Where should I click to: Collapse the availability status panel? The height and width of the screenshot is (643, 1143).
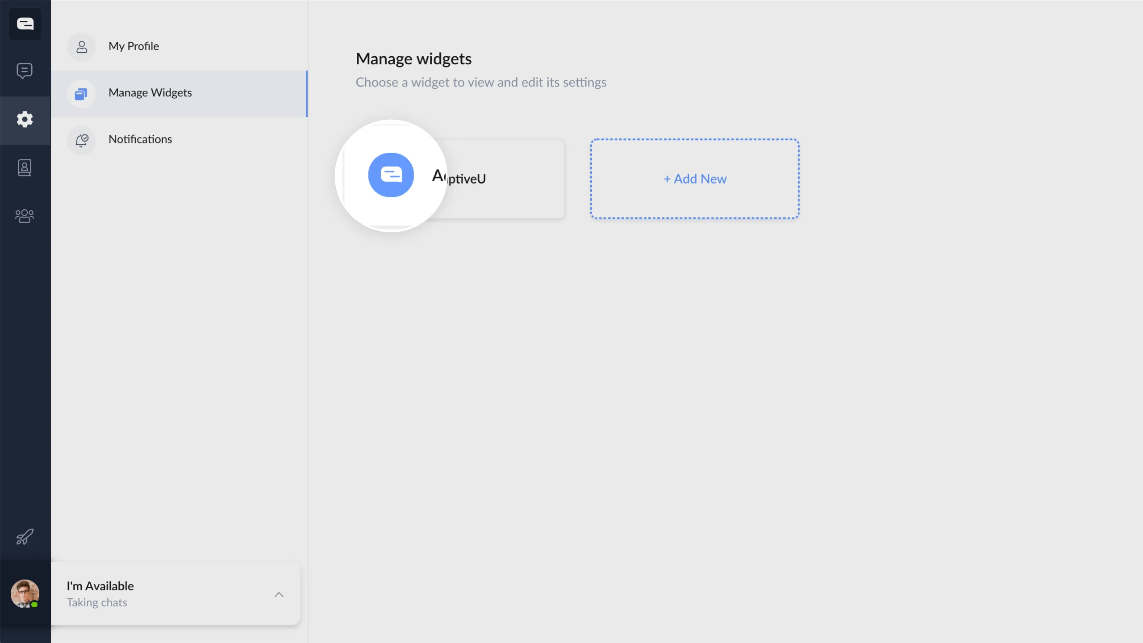pos(279,594)
